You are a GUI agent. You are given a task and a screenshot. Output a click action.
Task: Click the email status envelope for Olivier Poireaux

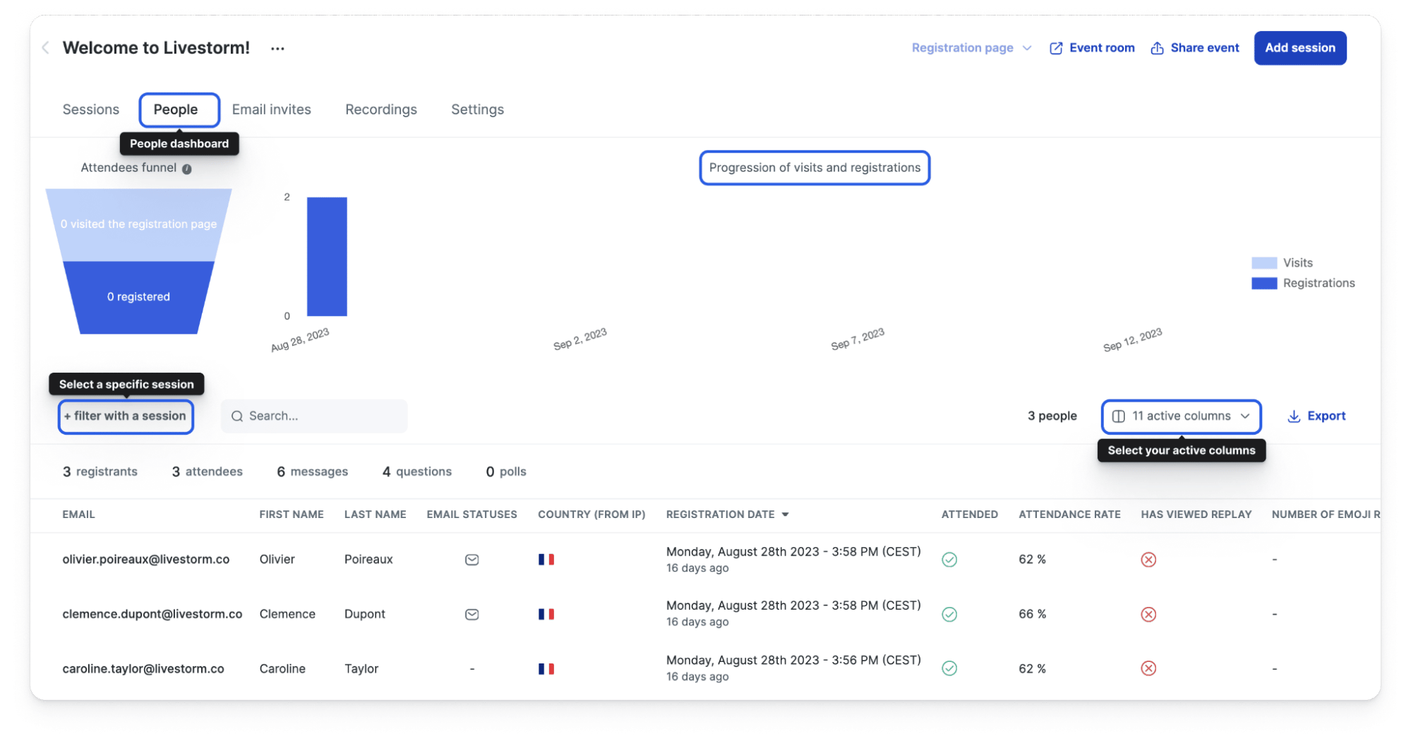click(472, 559)
